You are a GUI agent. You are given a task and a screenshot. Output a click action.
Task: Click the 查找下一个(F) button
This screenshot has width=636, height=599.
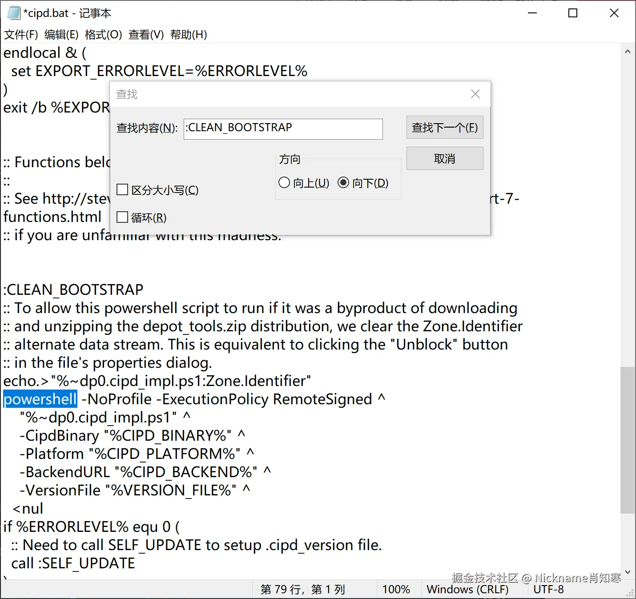(x=445, y=128)
